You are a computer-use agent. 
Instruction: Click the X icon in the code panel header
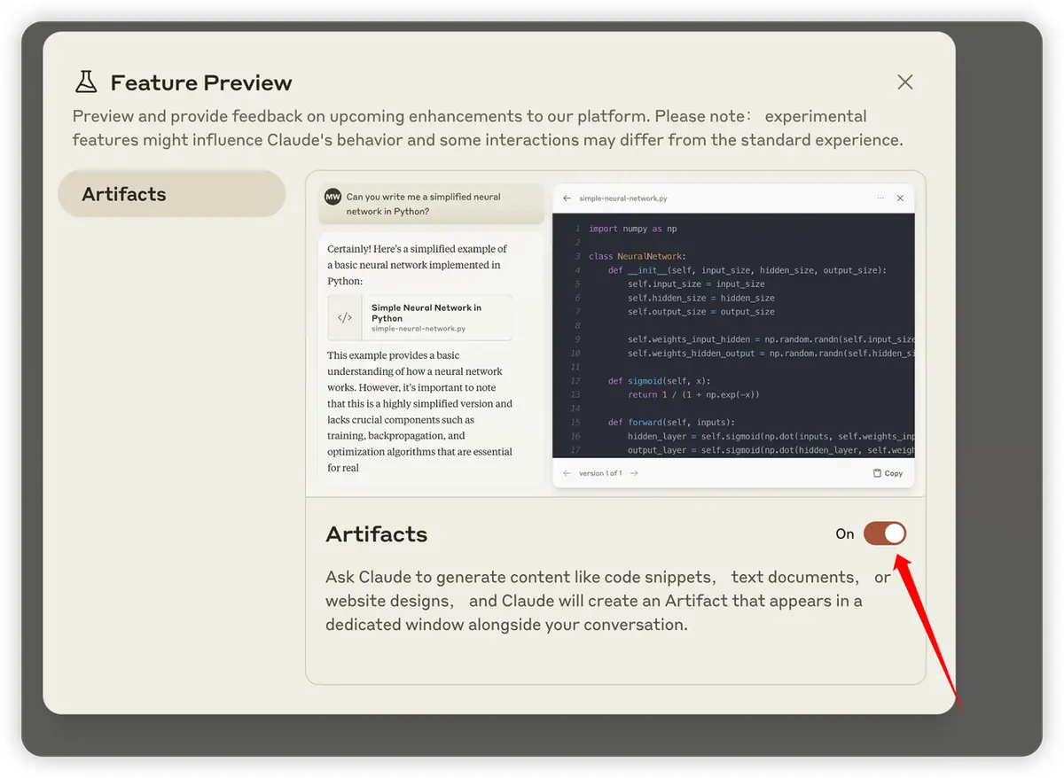[x=900, y=198]
